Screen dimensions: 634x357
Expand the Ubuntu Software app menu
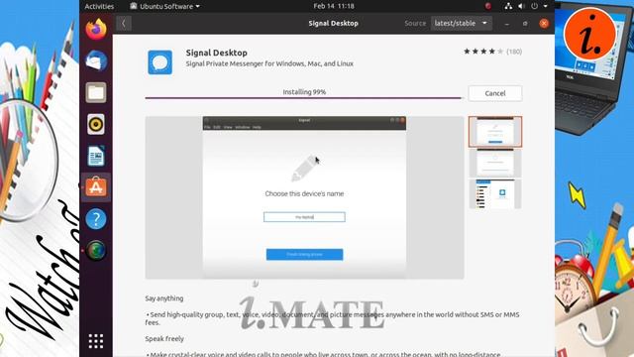coord(165,6)
